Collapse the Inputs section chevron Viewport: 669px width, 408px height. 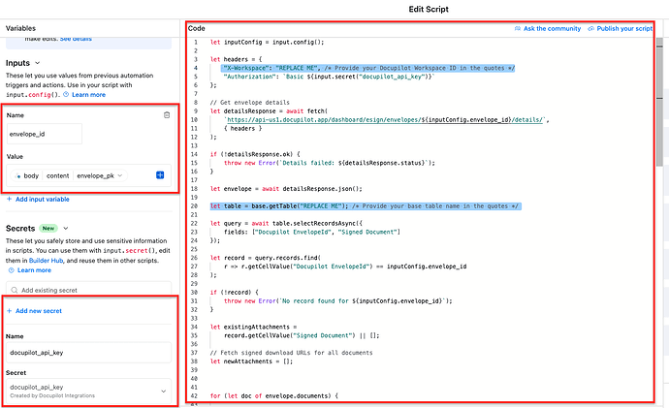pyautogui.click(x=38, y=63)
